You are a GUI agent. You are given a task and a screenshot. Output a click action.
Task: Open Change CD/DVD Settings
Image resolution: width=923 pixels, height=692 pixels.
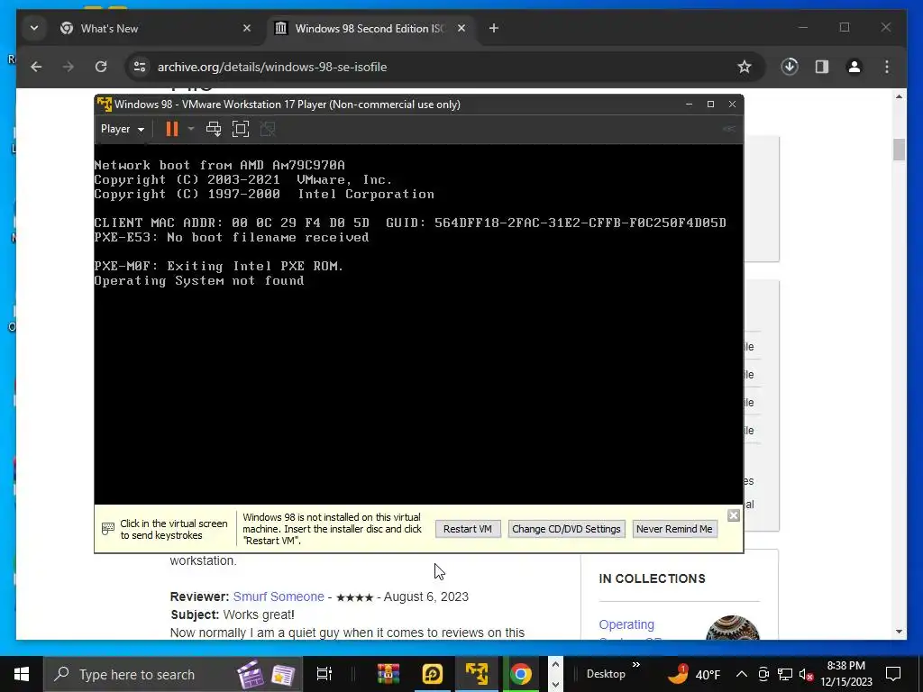click(566, 529)
